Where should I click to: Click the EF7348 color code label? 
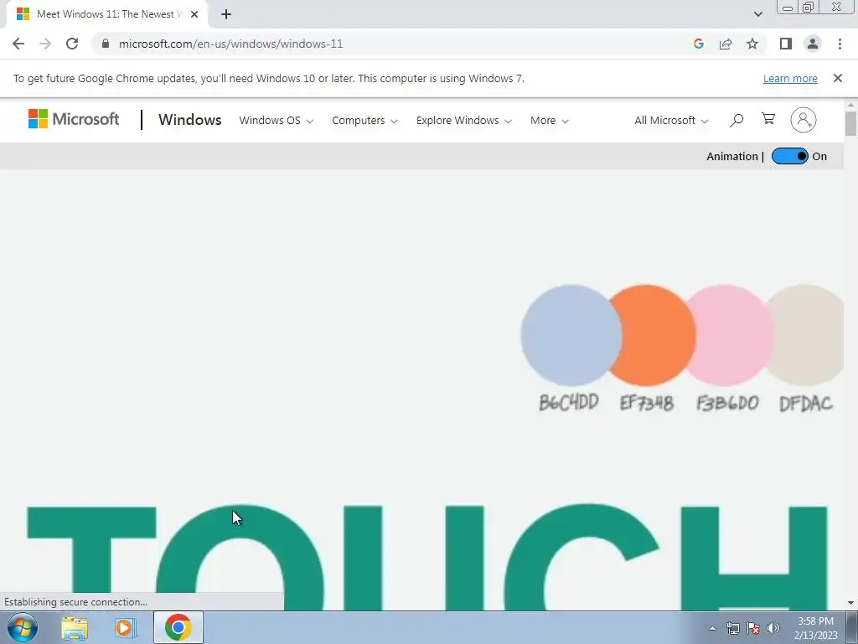pyautogui.click(x=646, y=403)
